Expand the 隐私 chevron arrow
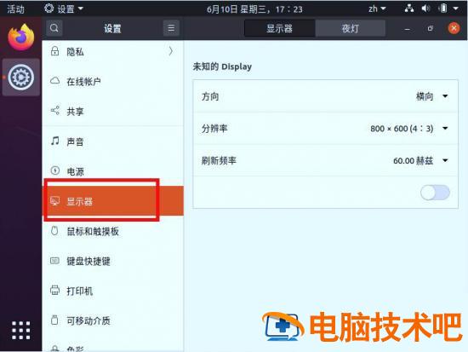468x352 pixels. [170, 51]
